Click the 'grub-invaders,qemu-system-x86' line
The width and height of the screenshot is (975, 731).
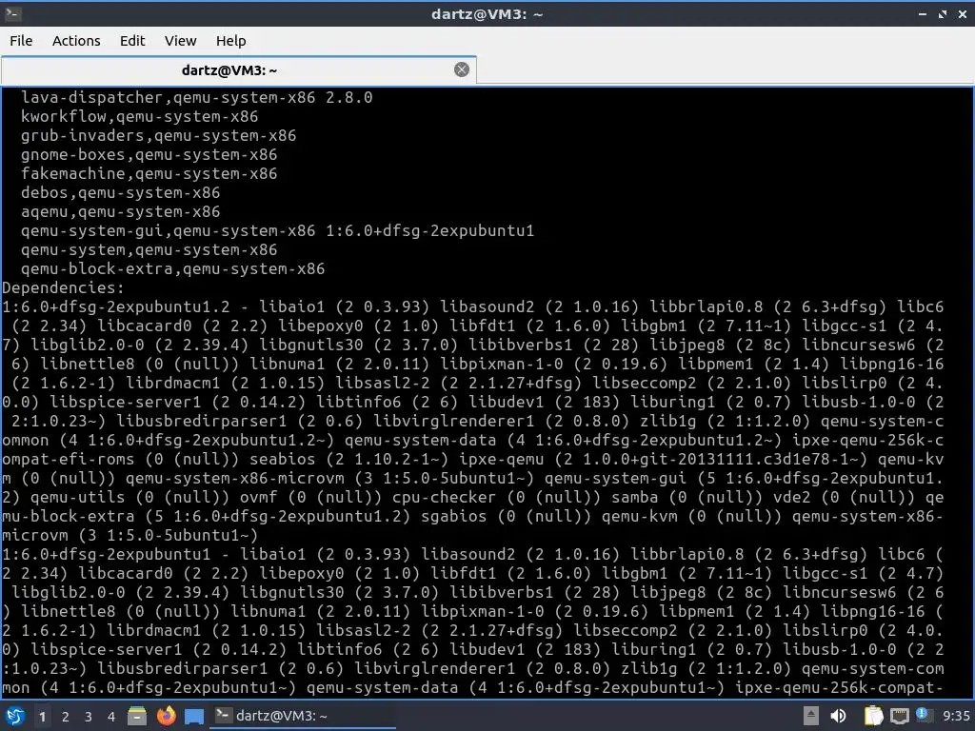[x=159, y=135]
